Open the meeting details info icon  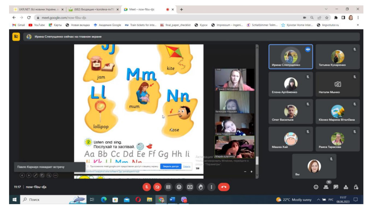[x=316, y=187]
